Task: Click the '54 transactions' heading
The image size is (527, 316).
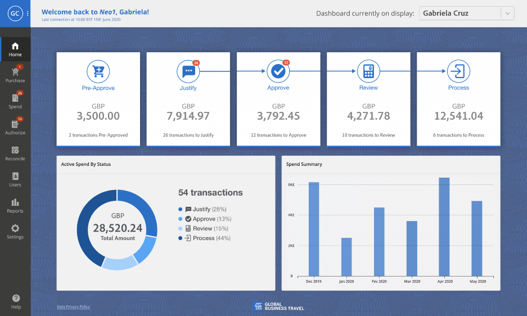Action: point(210,193)
